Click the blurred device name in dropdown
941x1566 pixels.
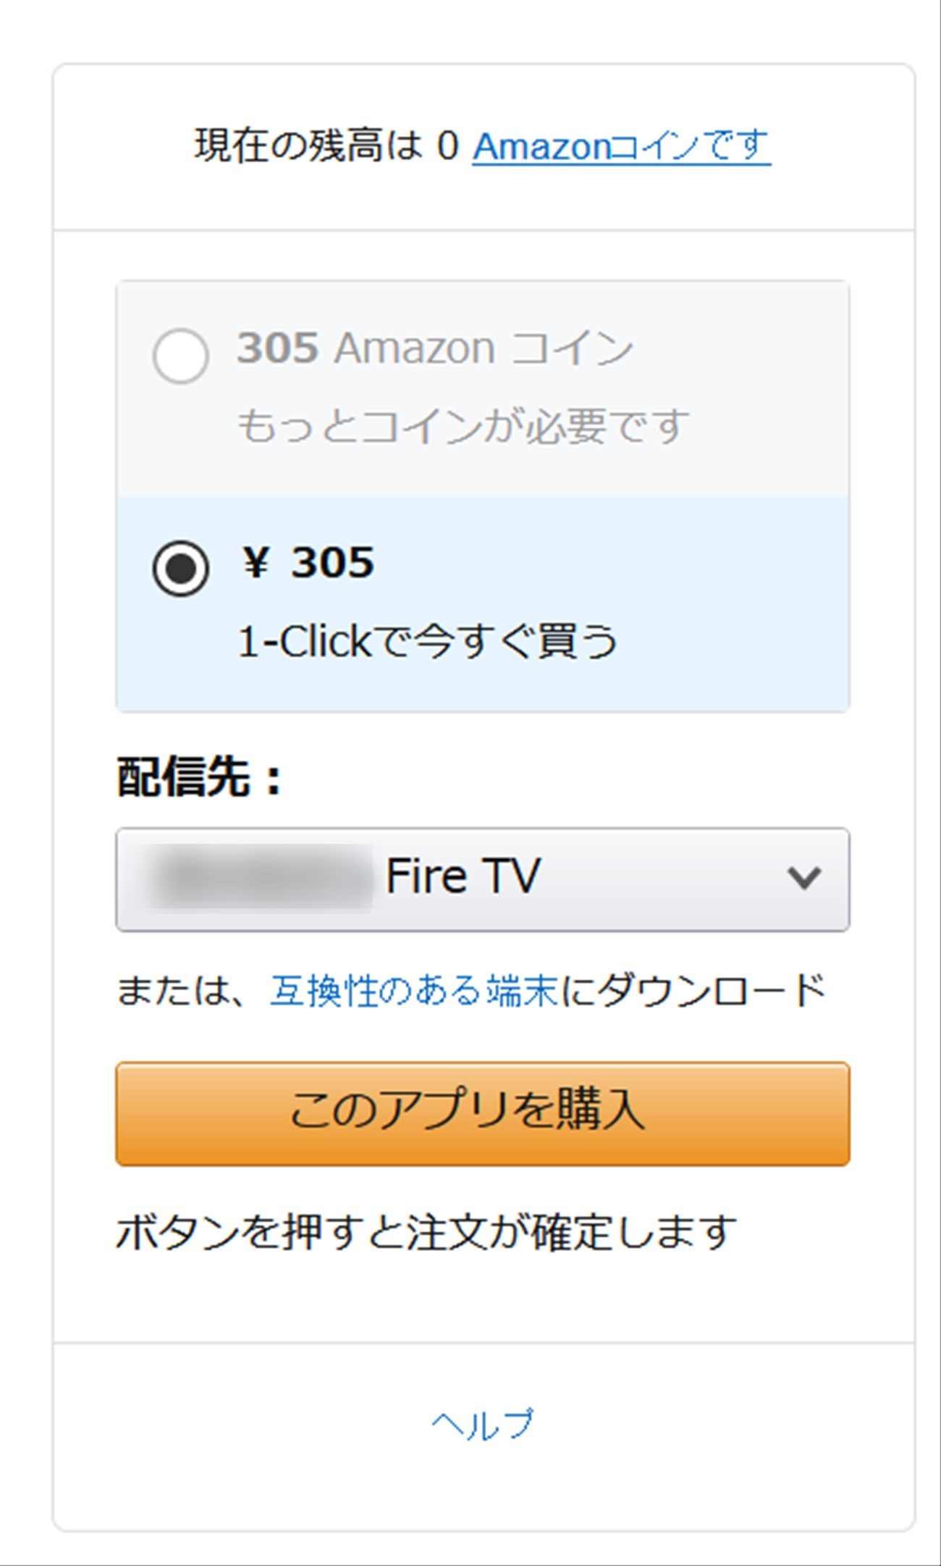(x=261, y=877)
